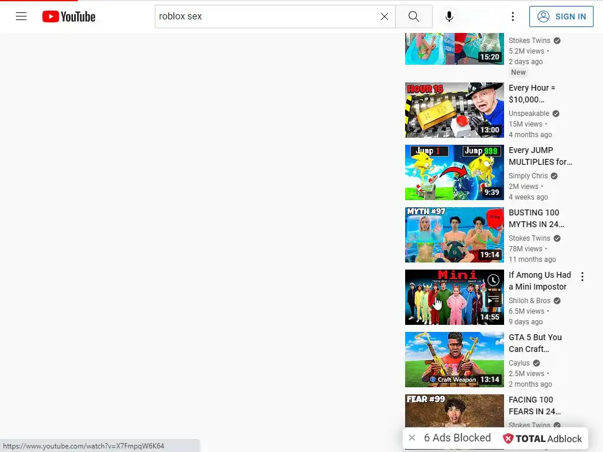603x452 pixels.
Task: Click '6 Ads Blocked' text
Action: pyautogui.click(x=457, y=438)
